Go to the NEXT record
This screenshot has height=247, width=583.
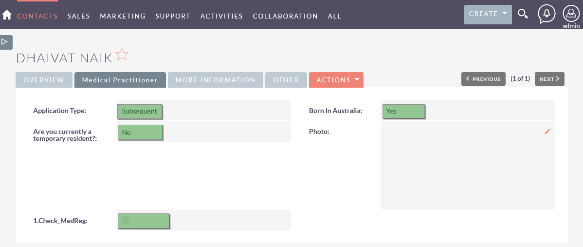click(549, 79)
